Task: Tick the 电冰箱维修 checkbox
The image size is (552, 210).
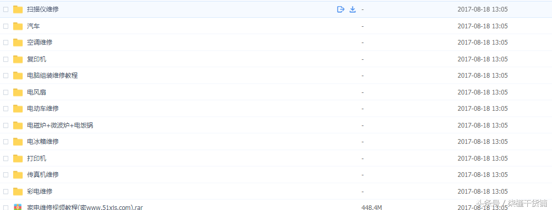Action: (x=6, y=142)
